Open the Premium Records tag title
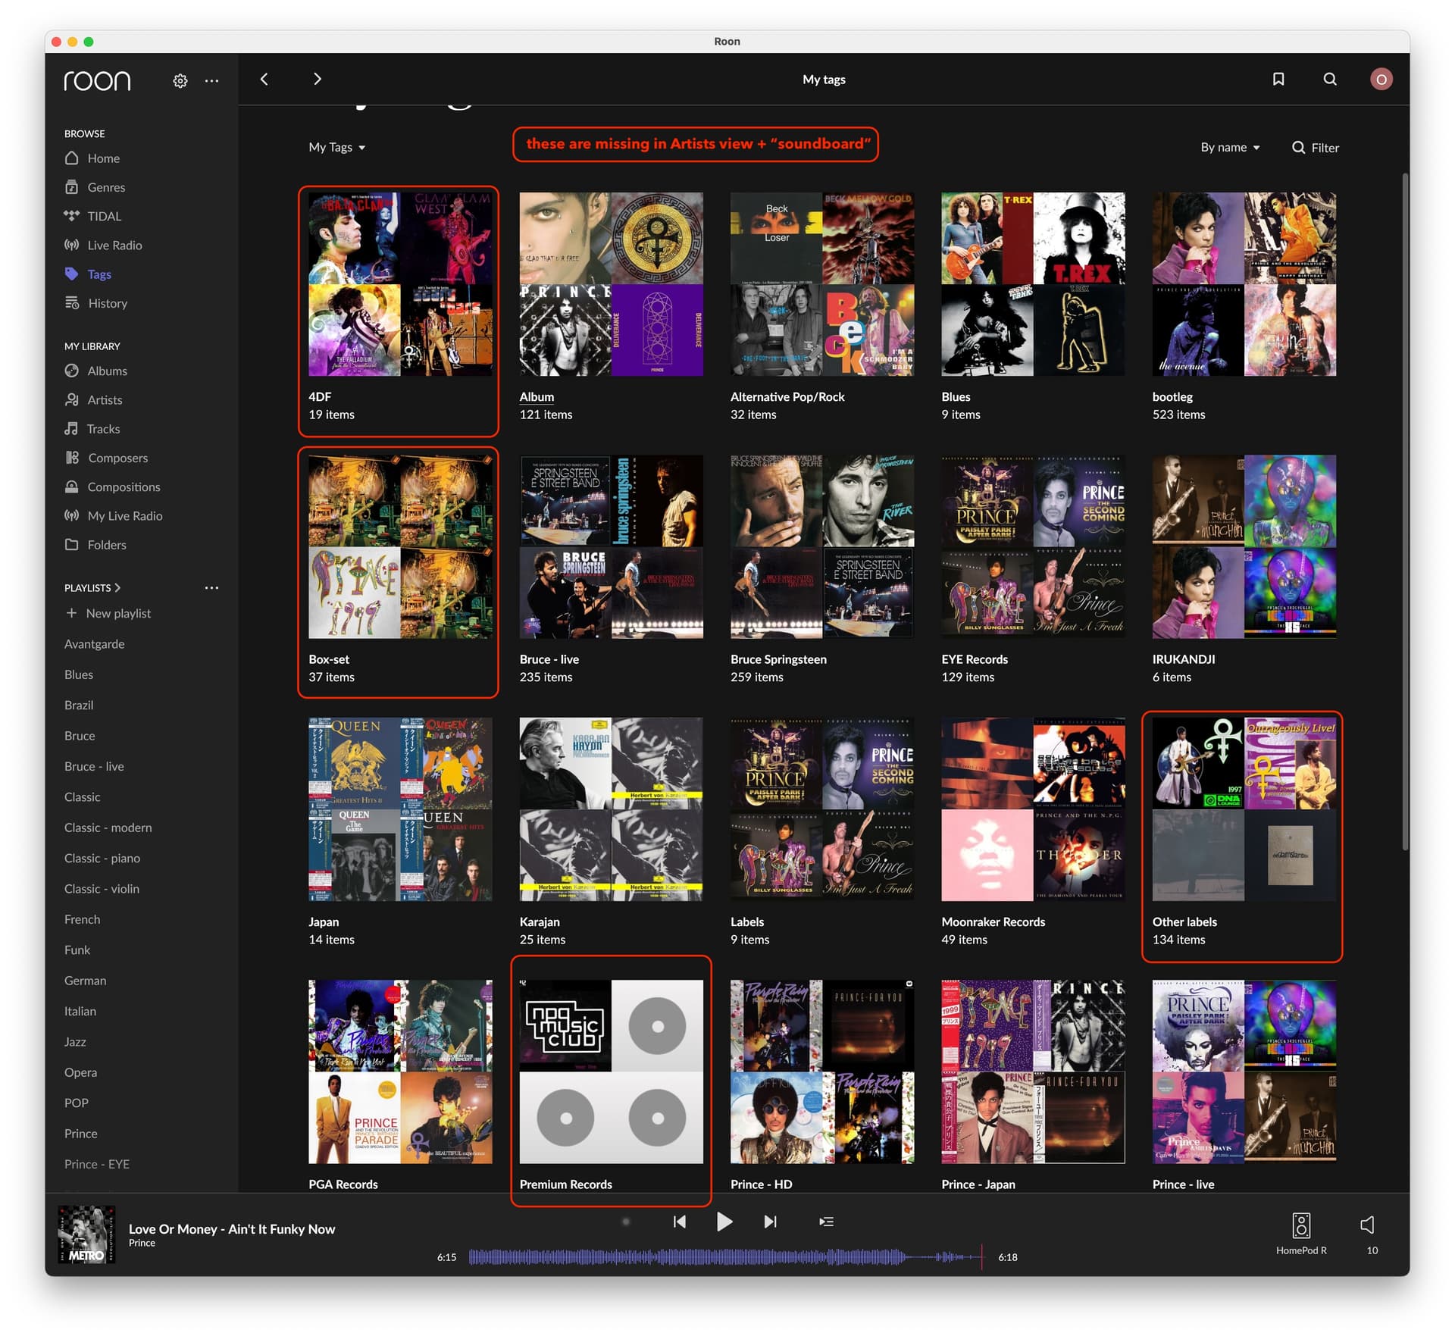Screen dimensions: 1455x1336 tap(566, 1184)
